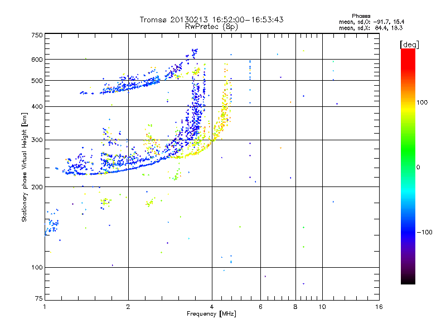Image resolution: width=446 pixels, height=334 pixels.
Task: Click the '0' label beside the colorbar
Action: 418,168
